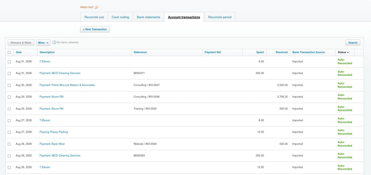This screenshot has height=175, width=371.
Task: Open the More dropdown menu
Action: coord(43,43)
